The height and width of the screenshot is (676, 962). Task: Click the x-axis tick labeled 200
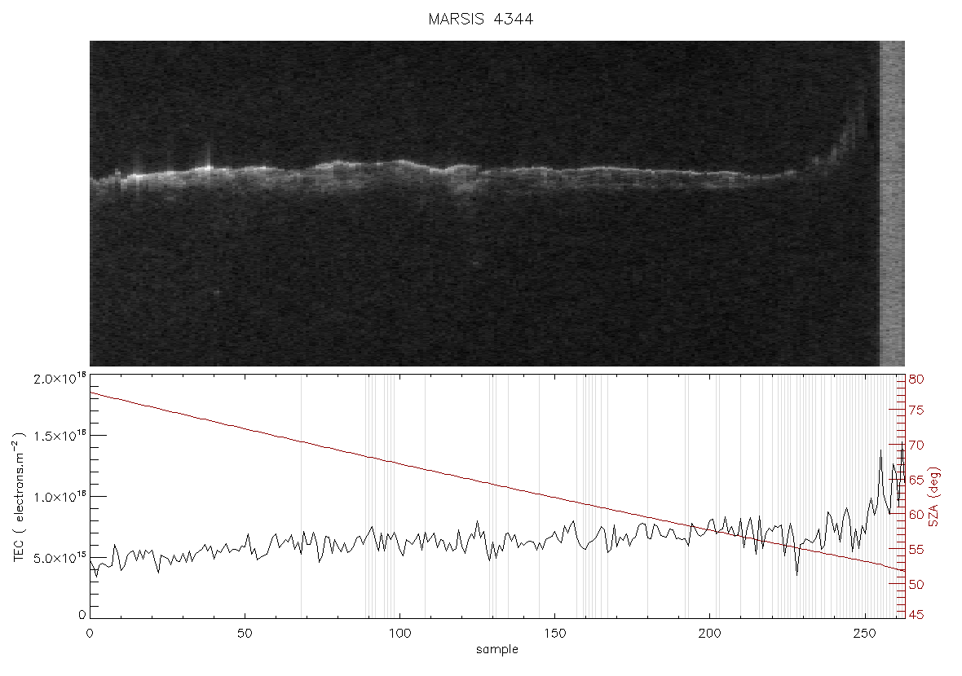coord(710,633)
